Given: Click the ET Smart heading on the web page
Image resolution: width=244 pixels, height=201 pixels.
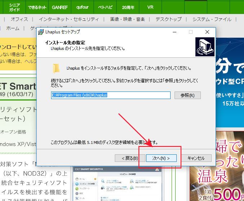Looking at the screenshot, I should [x=18, y=86].
